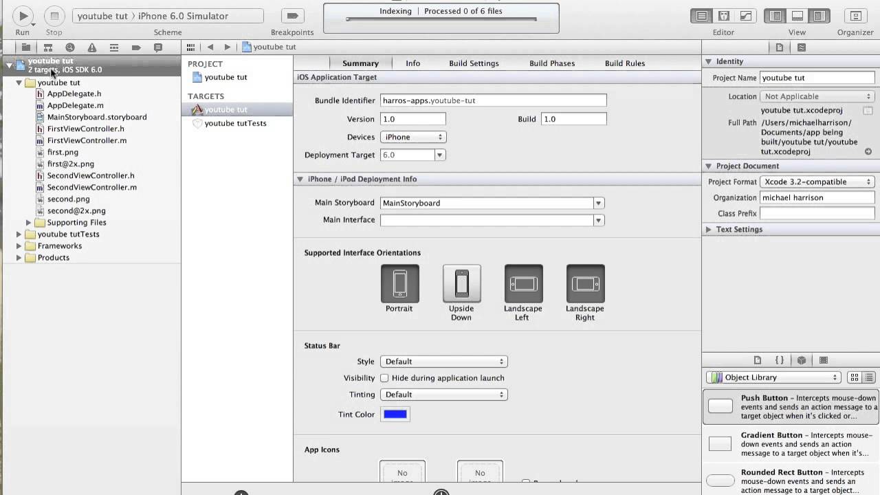Expand youtube tutTests group in navigator
Image resolution: width=880 pixels, height=495 pixels.
[x=19, y=234]
